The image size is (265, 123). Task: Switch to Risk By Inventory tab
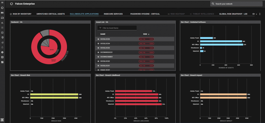click(x=21, y=14)
